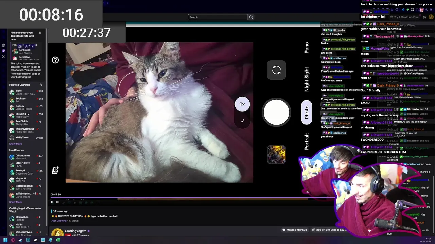The image size is (435, 244).
Task: Switch to Portrait camera mode
Action: [307, 141]
